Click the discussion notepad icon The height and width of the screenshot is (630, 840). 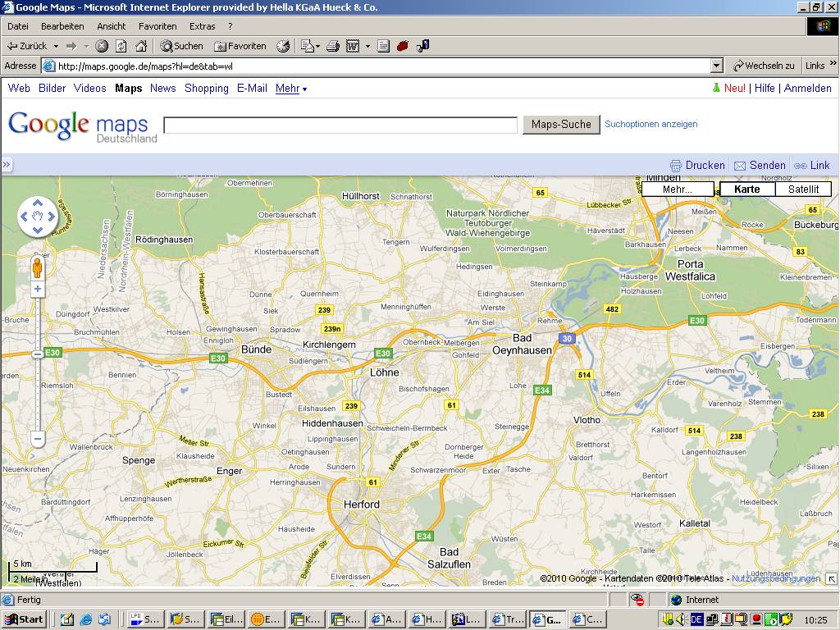[x=383, y=46]
